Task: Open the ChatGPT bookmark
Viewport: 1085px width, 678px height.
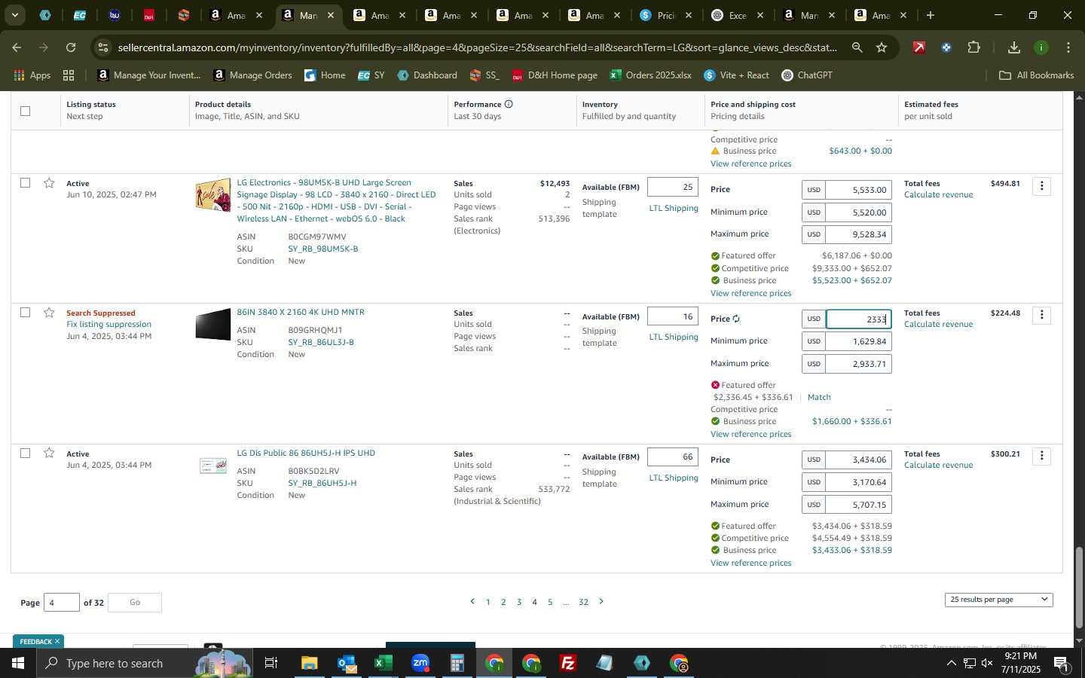Action: point(806,75)
